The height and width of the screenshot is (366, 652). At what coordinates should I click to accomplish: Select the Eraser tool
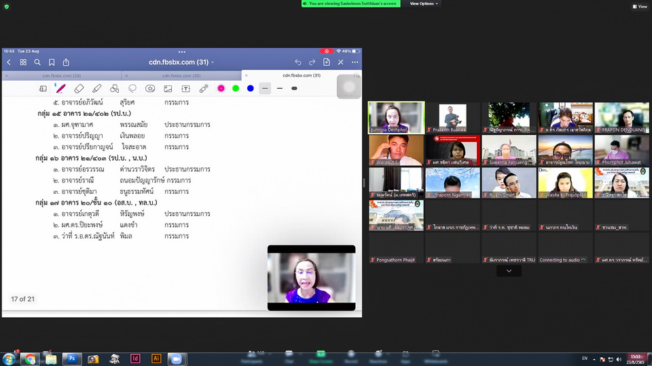(79, 88)
